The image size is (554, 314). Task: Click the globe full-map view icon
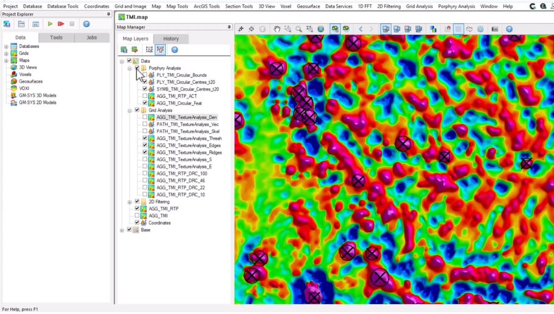pos(320,29)
